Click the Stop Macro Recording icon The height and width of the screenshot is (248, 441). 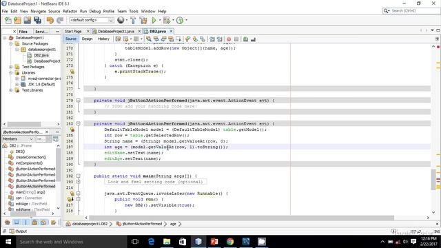[236, 39]
